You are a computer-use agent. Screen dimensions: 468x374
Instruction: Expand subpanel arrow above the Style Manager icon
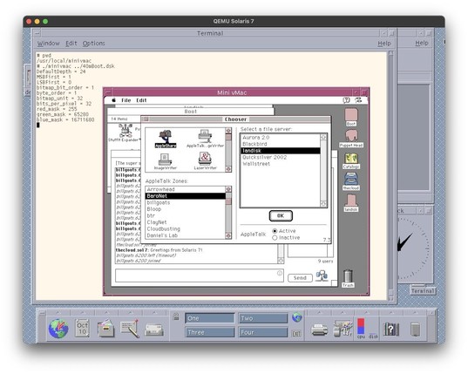coord(343,312)
